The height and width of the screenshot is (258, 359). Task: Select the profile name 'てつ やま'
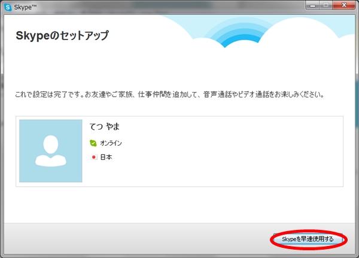pos(104,127)
